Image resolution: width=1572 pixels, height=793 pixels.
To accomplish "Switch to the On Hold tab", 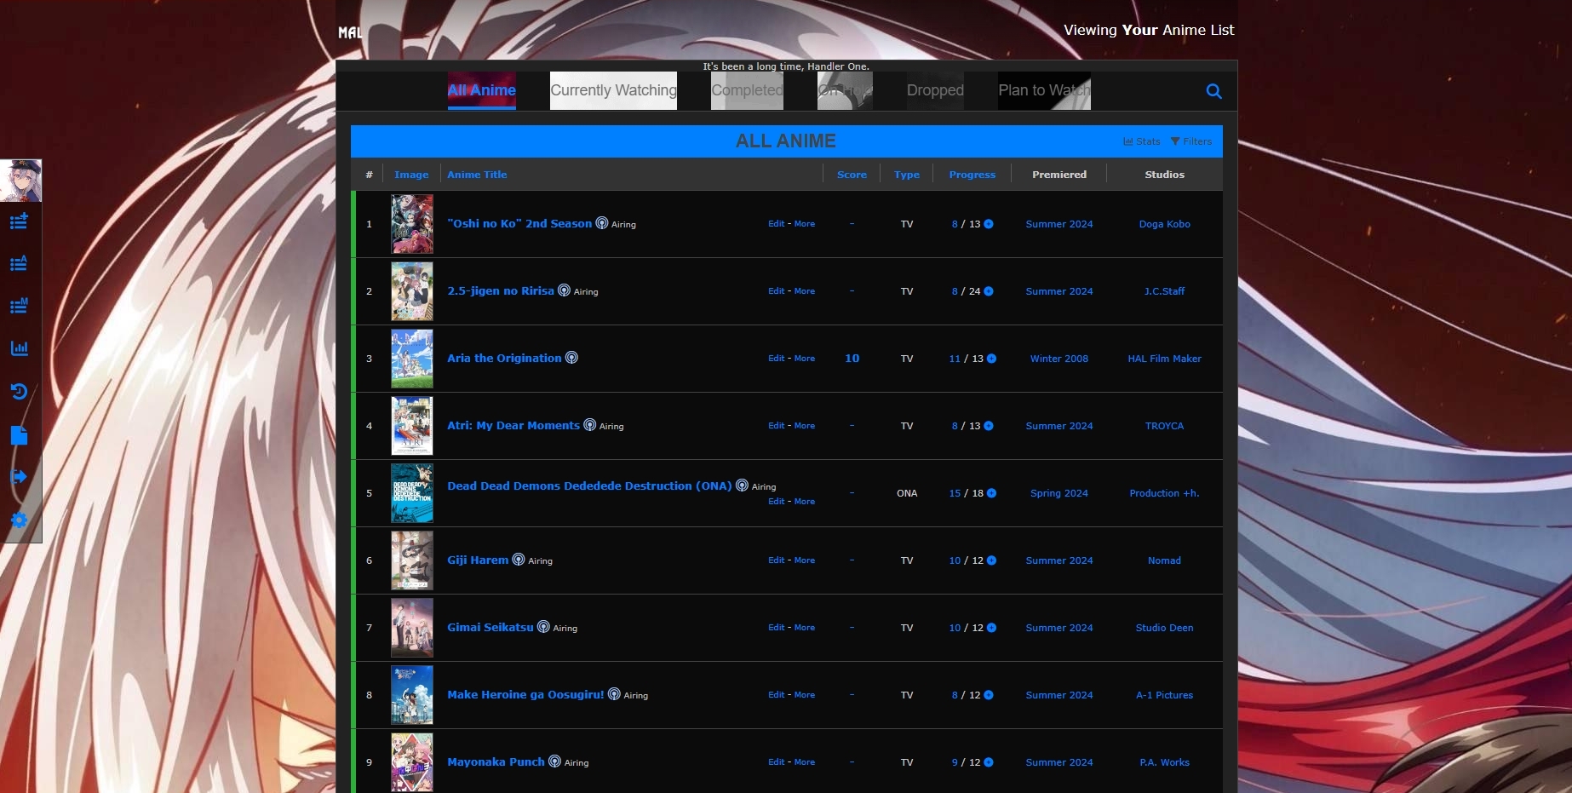I will (x=845, y=90).
